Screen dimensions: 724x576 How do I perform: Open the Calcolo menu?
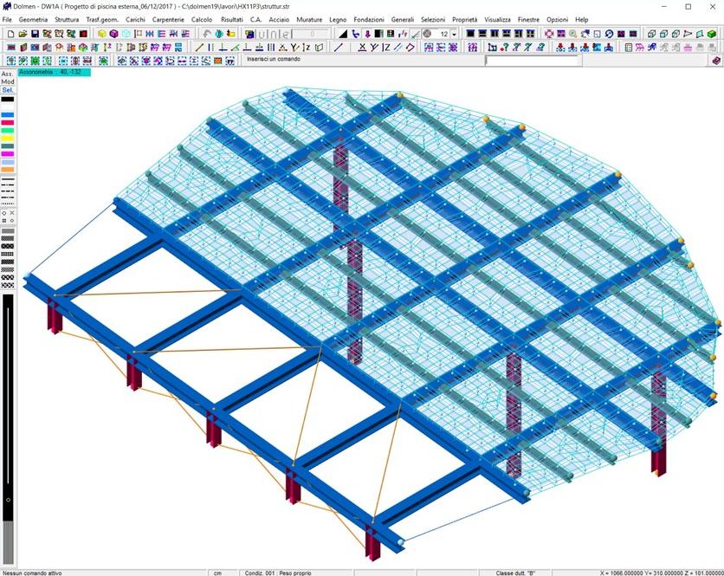pos(201,19)
